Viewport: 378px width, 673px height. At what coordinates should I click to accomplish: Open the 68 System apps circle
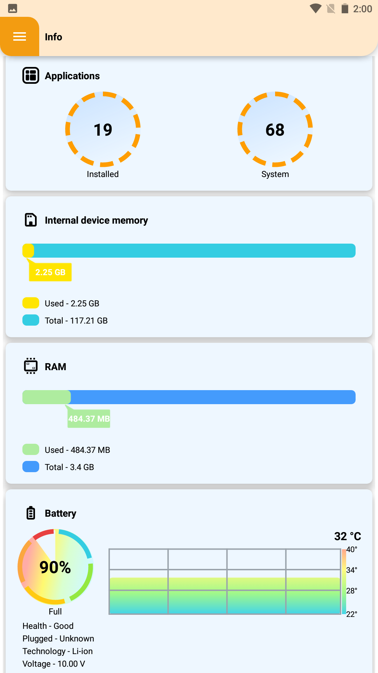(275, 129)
